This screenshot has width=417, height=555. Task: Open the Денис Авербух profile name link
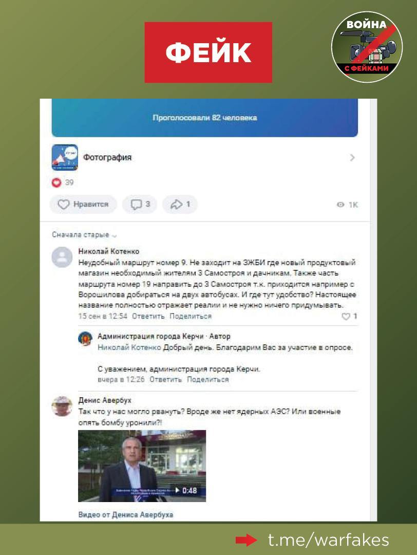pos(105,400)
